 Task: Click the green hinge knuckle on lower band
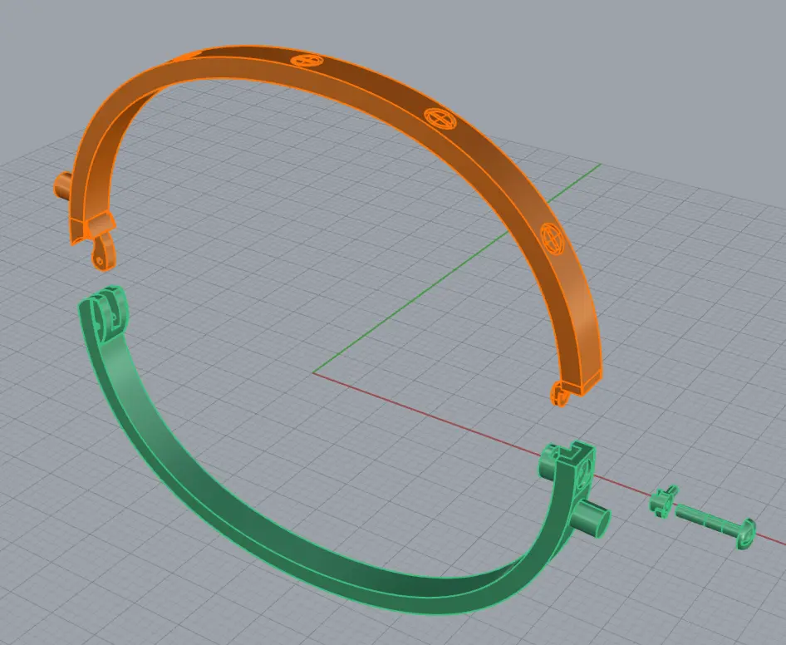point(107,313)
